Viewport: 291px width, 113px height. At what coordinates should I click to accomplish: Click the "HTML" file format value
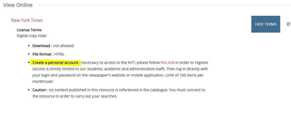pos(59,54)
